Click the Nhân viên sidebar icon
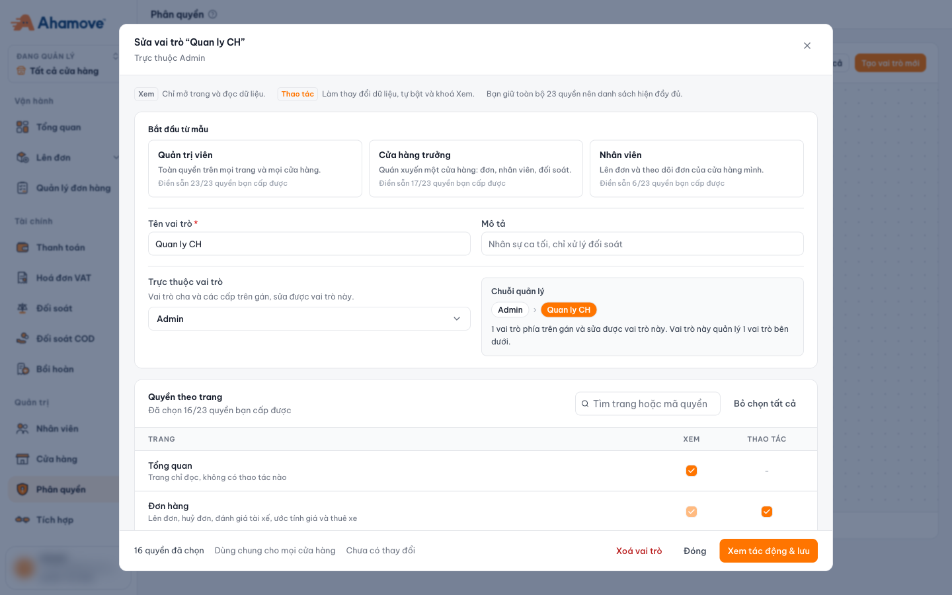This screenshot has height=595, width=952. click(22, 428)
